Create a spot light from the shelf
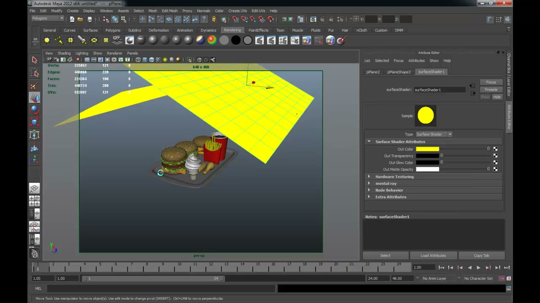The height and width of the screenshot is (303, 540). pos(82,40)
